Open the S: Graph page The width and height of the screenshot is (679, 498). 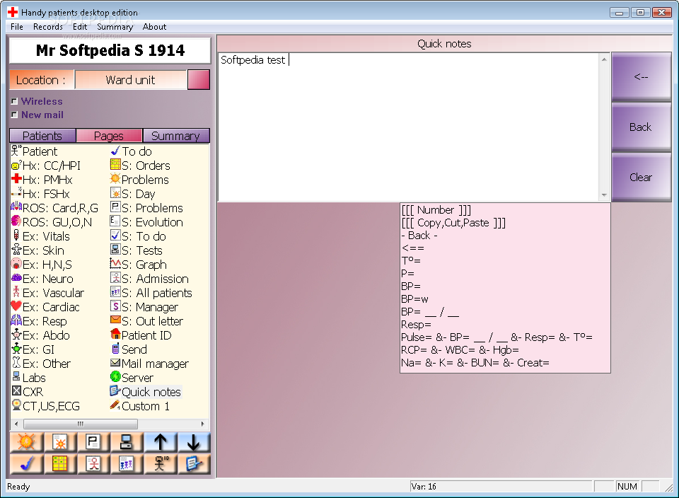click(139, 265)
